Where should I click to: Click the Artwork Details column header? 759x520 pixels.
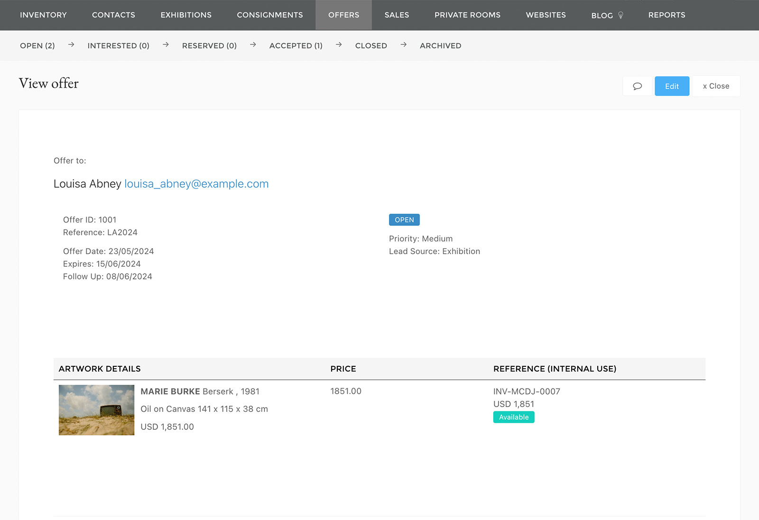100,369
